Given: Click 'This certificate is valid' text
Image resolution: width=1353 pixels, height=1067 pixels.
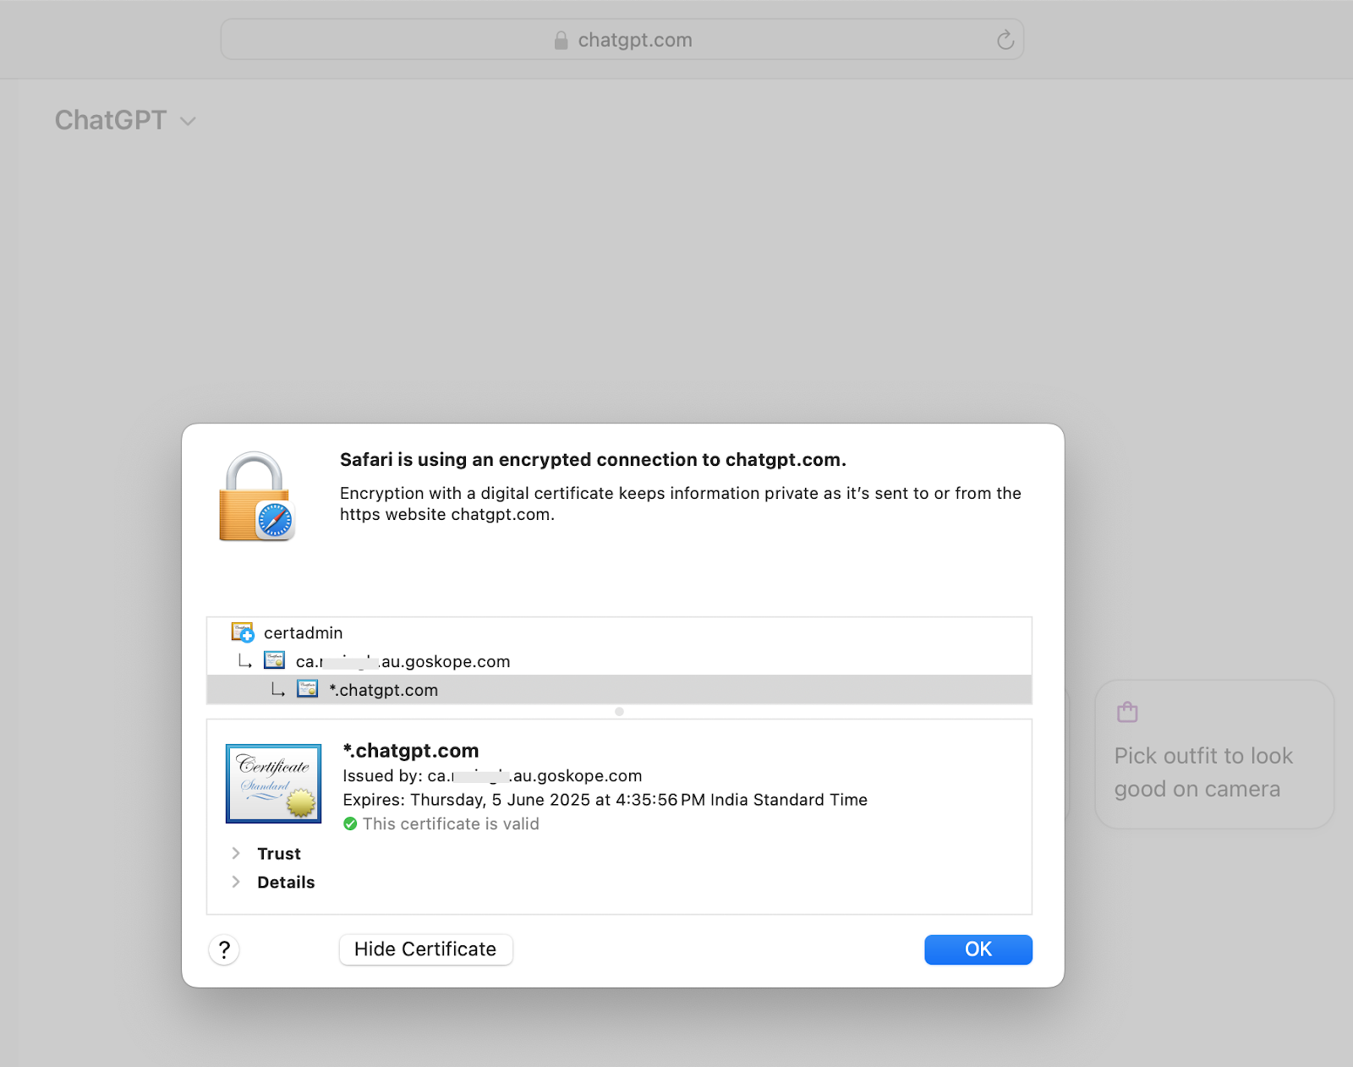Looking at the screenshot, I should tap(451, 824).
